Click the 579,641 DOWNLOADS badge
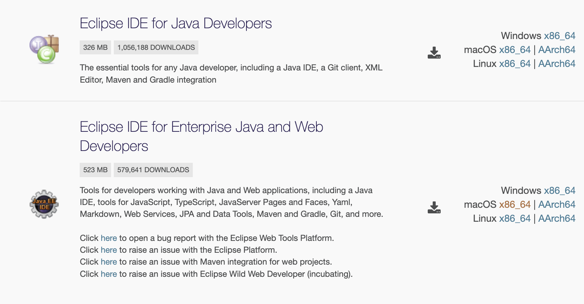 153,170
